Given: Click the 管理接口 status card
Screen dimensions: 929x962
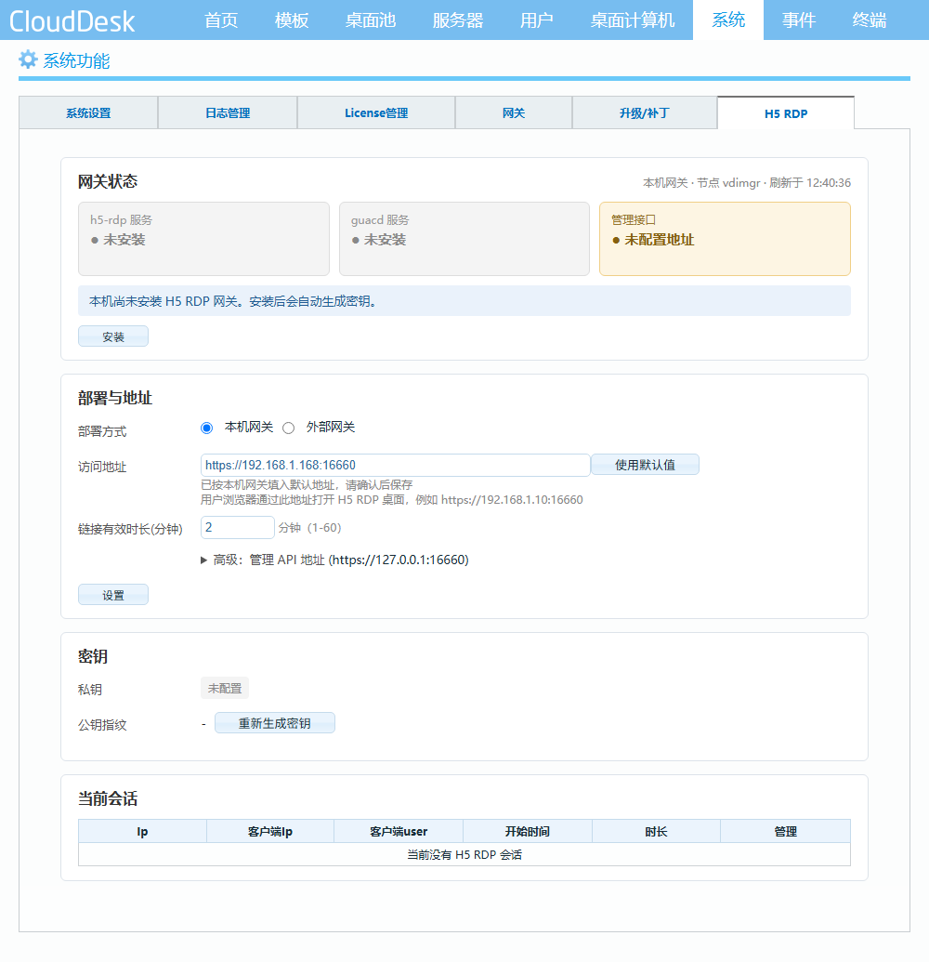Looking at the screenshot, I should click(725, 239).
